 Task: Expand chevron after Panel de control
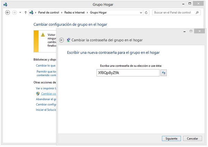click(x=62, y=13)
